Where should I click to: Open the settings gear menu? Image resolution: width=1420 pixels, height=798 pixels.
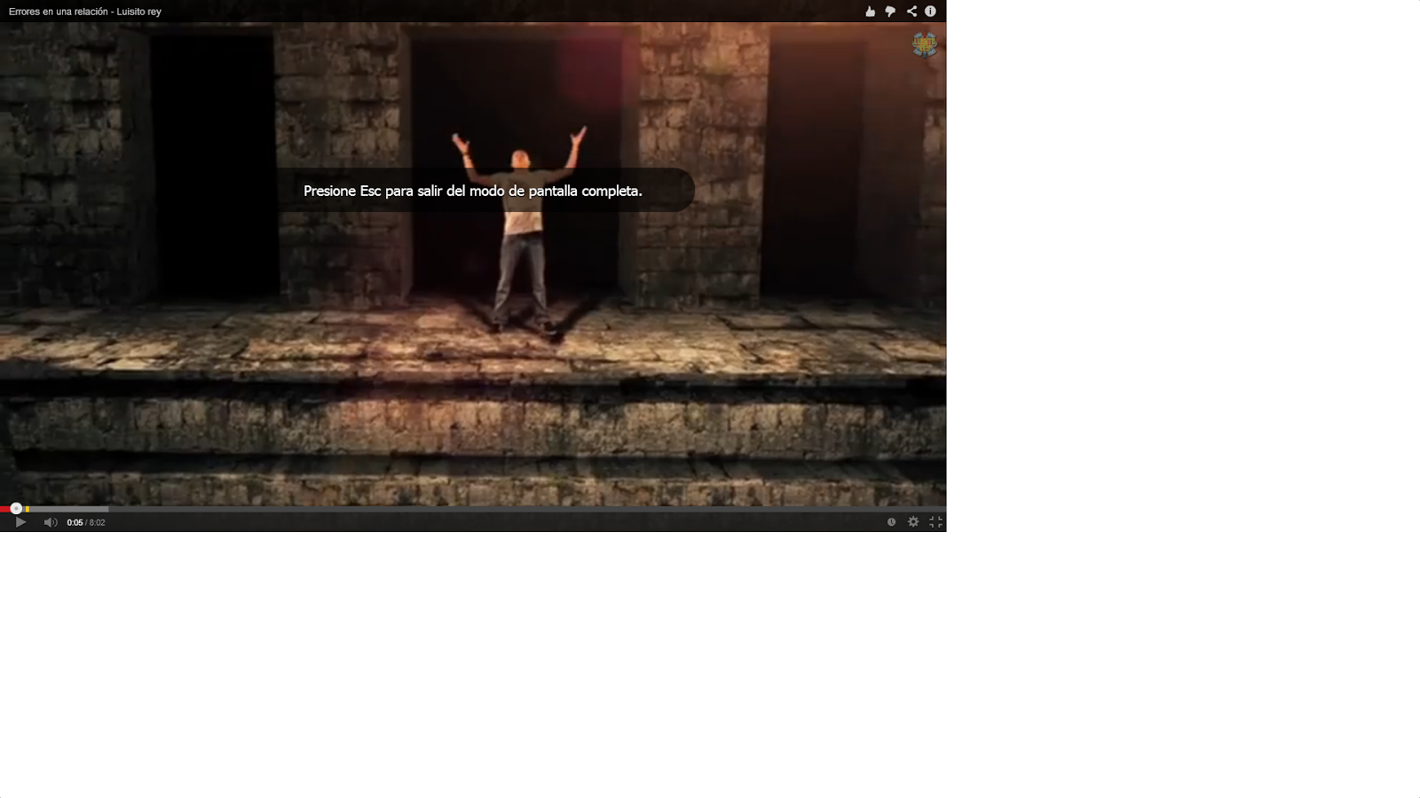tap(913, 522)
